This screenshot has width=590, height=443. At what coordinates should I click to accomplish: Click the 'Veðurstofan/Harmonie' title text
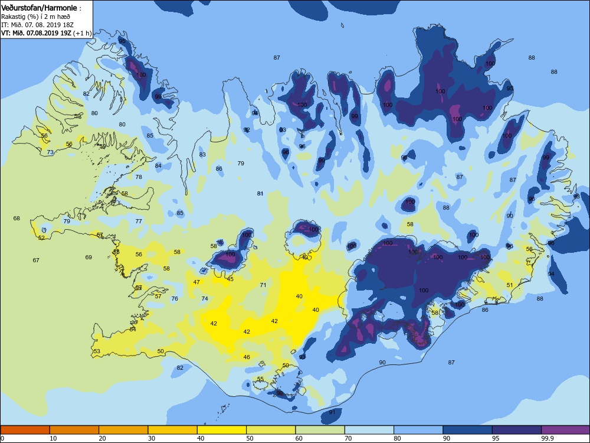40,8
